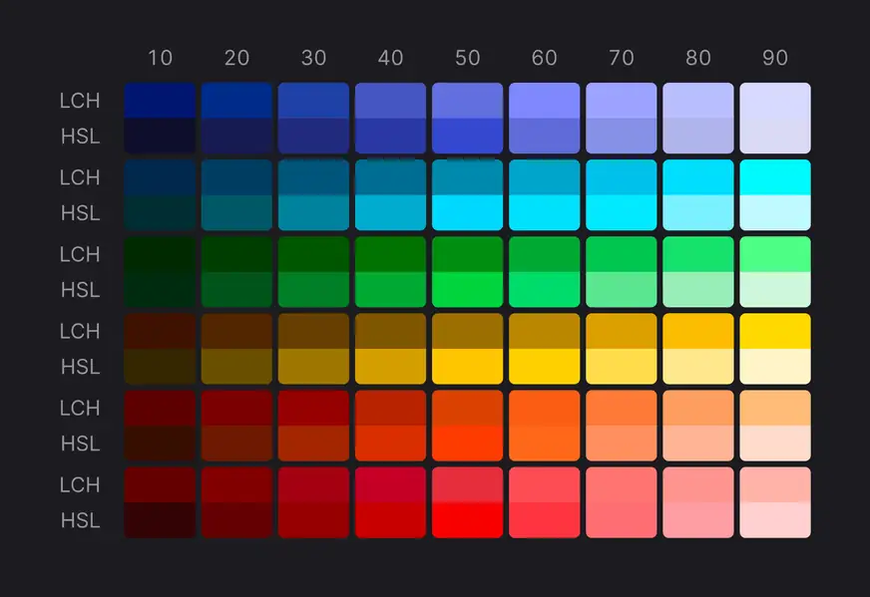Select the HSL label beside the green row

click(x=81, y=290)
